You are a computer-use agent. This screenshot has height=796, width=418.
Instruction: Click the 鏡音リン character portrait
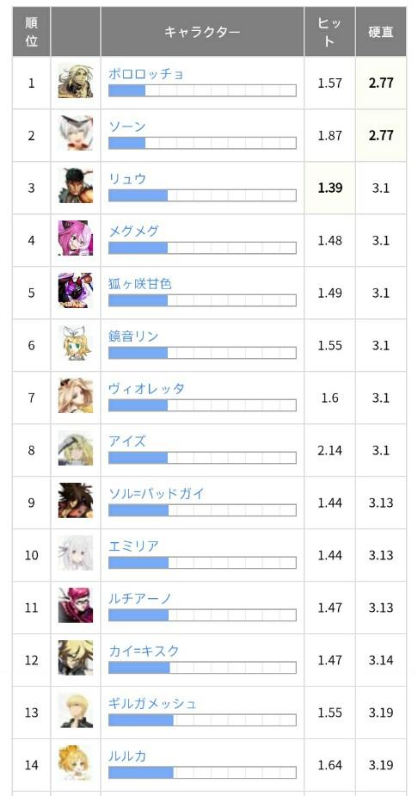point(76,343)
